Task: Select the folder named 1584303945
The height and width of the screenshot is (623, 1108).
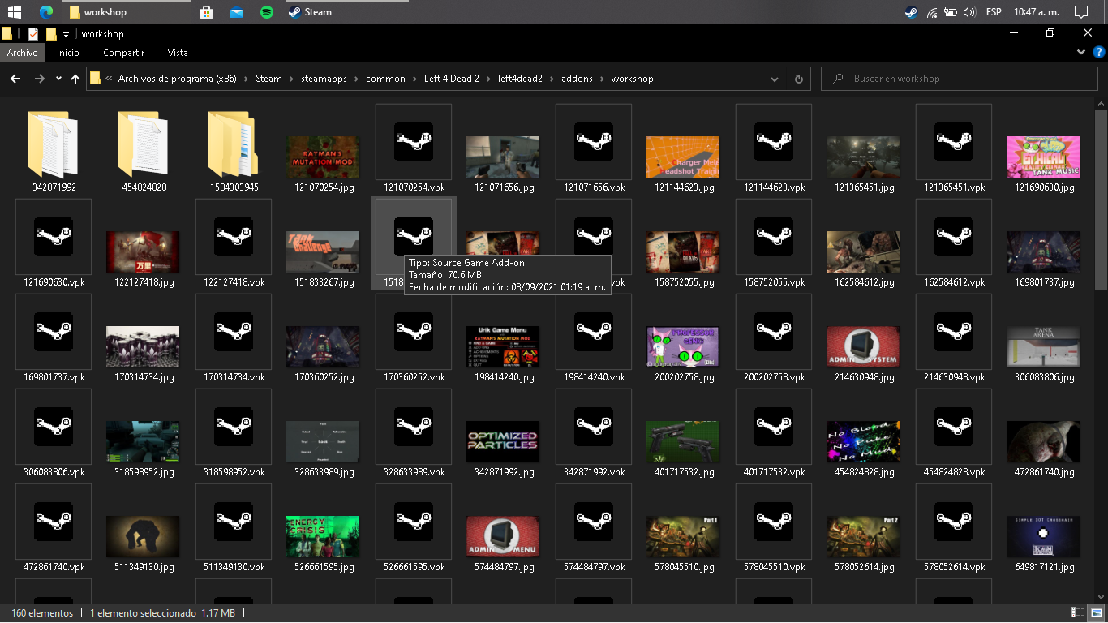Action: 234,152
